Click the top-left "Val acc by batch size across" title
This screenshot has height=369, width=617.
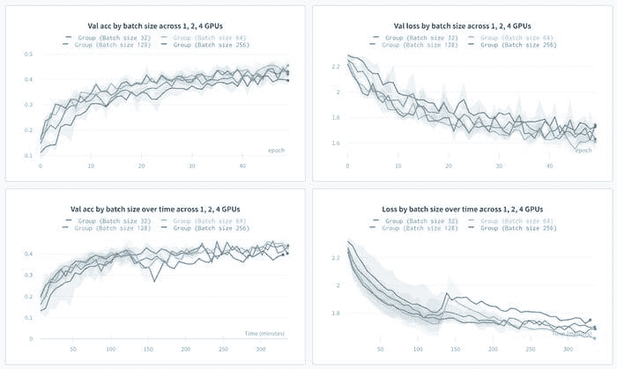154,25
